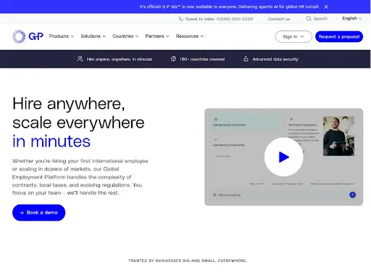This screenshot has width=371, height=278.
Task: Click chevron next to Partners
Action: click(x=167, y=36)
